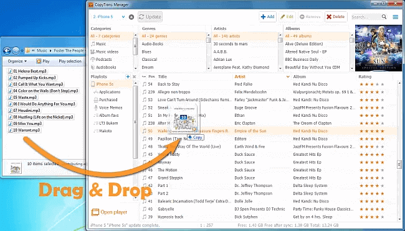Click the Update sync button
The image size is (405, 231).
pyautogui.click(x=150, y=17)
